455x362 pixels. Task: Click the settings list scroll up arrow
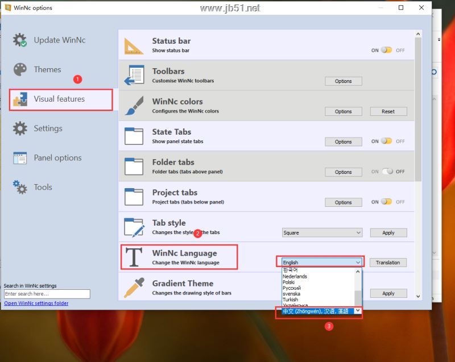[418, 34]
